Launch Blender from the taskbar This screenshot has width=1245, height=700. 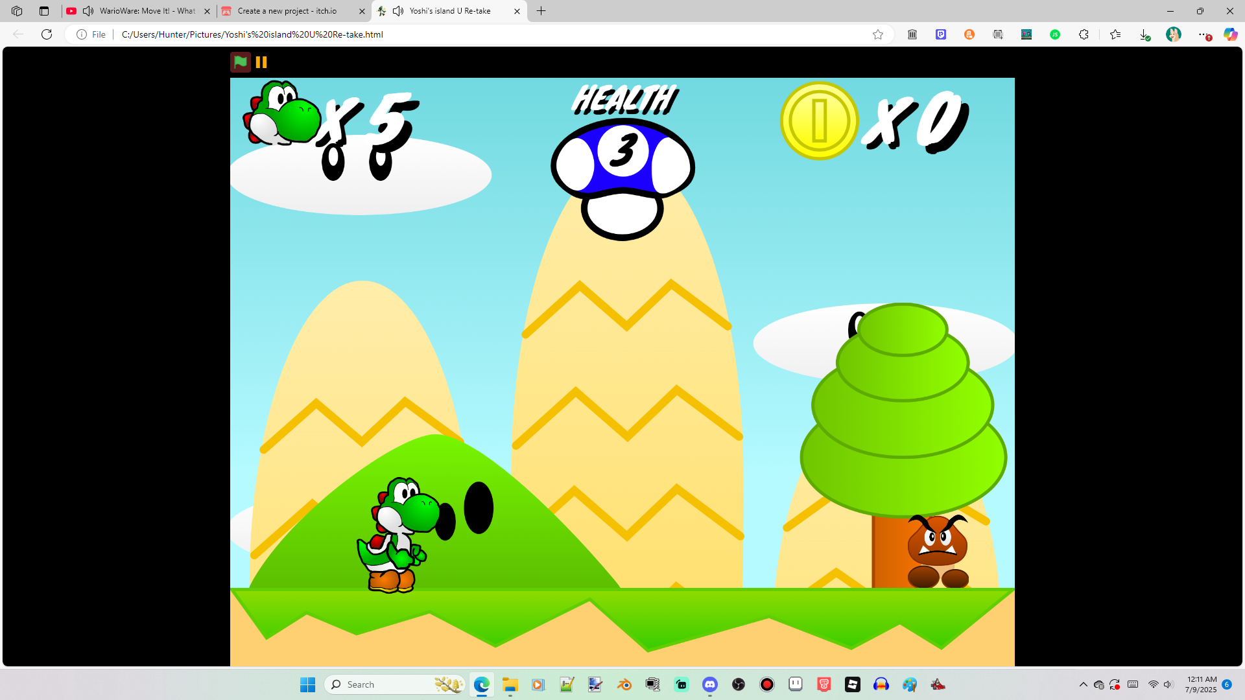click(624, 684)
